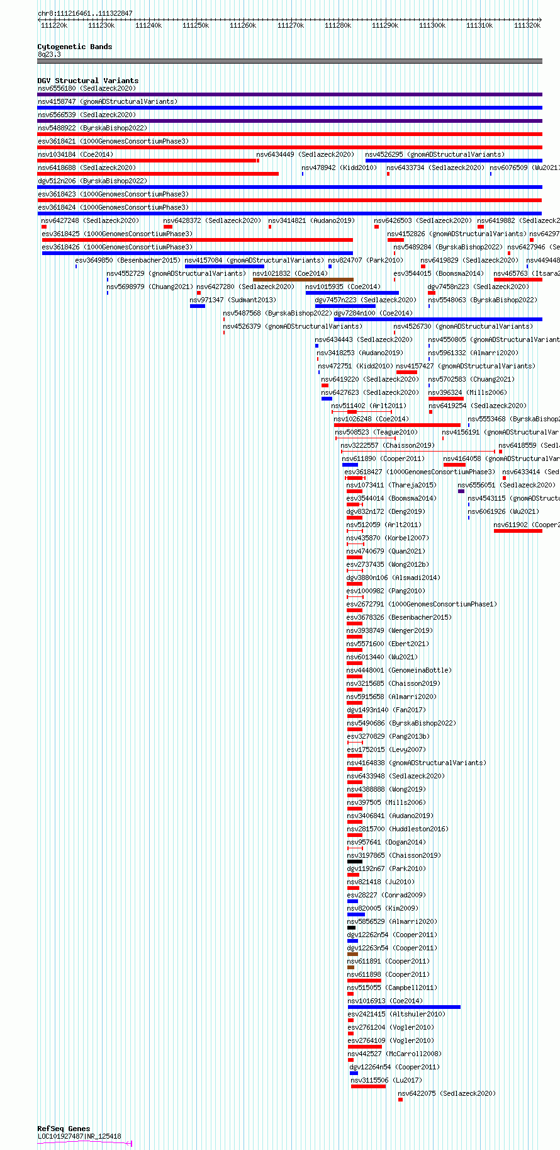Viewport: 560px width, 1150px height.
Task: Click the nsv824707 (Park2010) label
Action: pyautogui.click(x=366, y=260)
